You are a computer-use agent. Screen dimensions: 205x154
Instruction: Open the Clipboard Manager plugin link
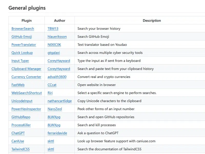point(26,69)
